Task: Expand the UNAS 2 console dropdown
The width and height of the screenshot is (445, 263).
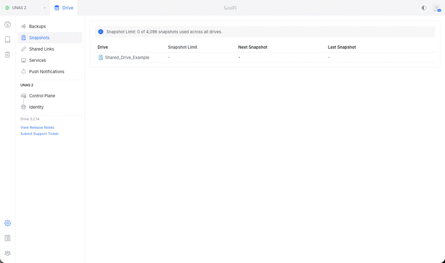Action: coord(25,8)
